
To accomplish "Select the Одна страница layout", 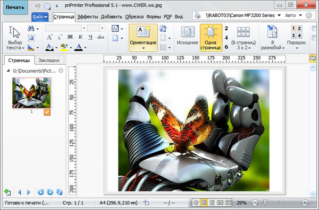I will (211, 38).
